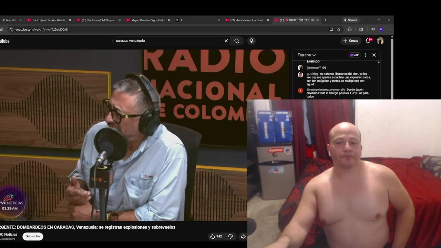Dislike the video
The image size is (441, 248).
(230, 236)
